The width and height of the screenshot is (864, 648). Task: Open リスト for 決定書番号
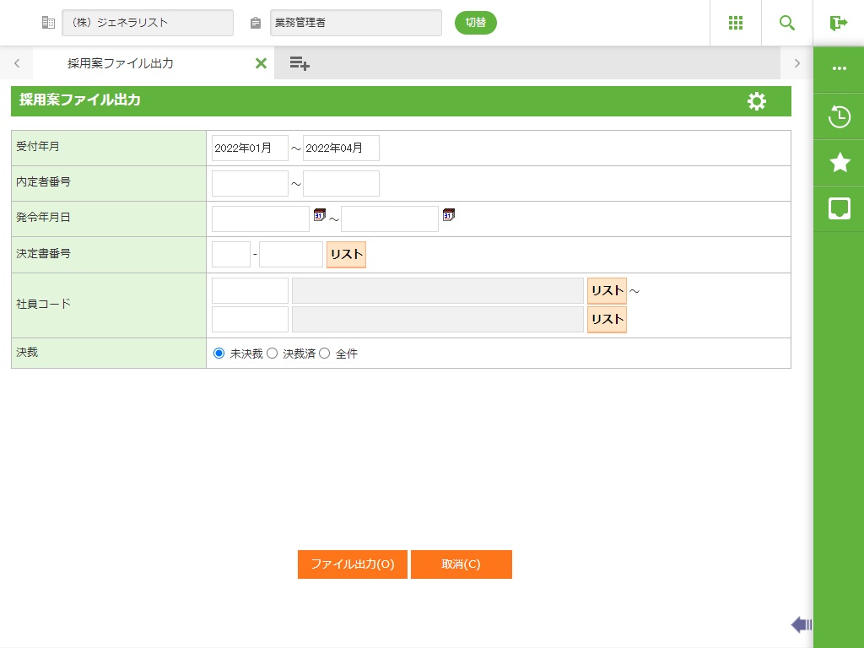[x=346, y=255]
